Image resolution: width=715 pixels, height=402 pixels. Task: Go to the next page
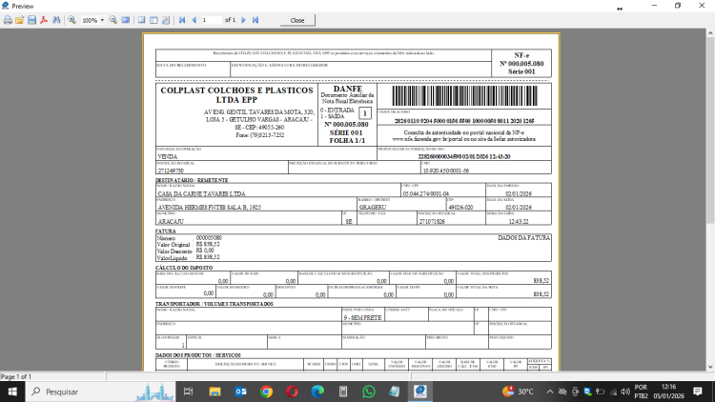(x=243, y=20)
